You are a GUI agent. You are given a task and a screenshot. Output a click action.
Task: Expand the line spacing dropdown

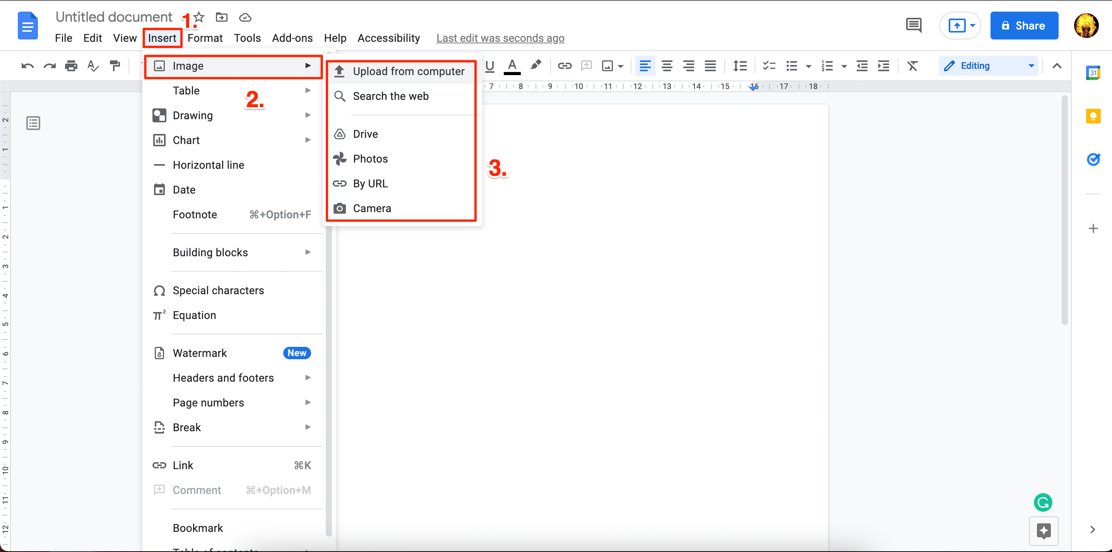pyautogui.click(x=740, y=66)
